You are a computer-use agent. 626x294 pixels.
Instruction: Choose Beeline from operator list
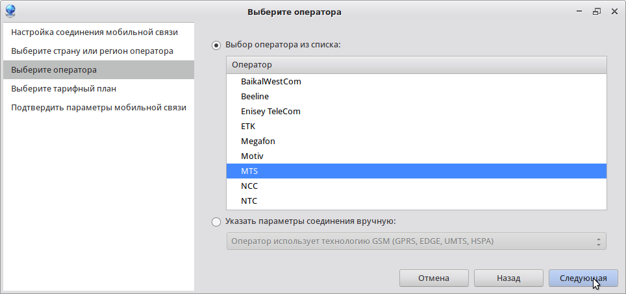tap(255, 97)
